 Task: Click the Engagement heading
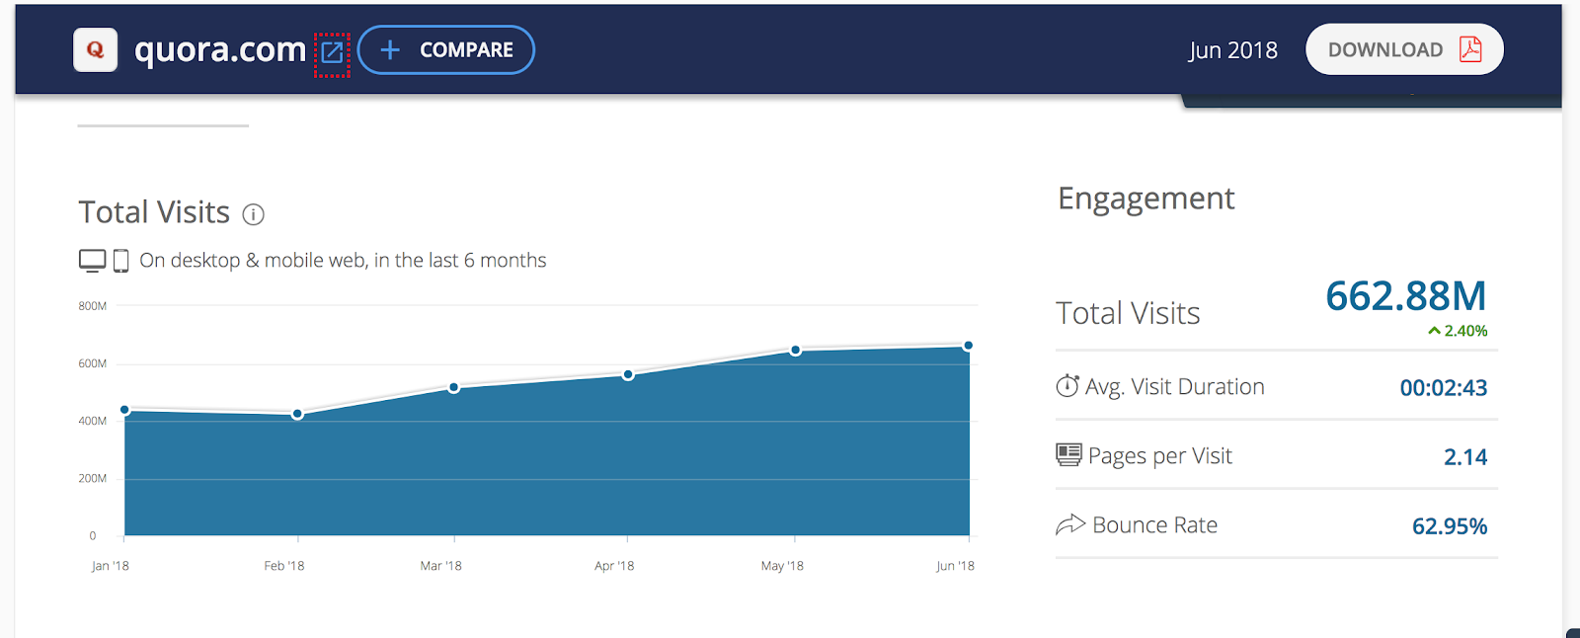tap(1145, 199)
